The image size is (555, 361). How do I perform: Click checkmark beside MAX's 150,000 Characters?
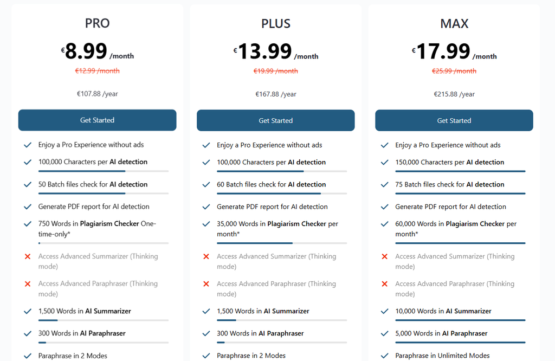coord(384,163)
